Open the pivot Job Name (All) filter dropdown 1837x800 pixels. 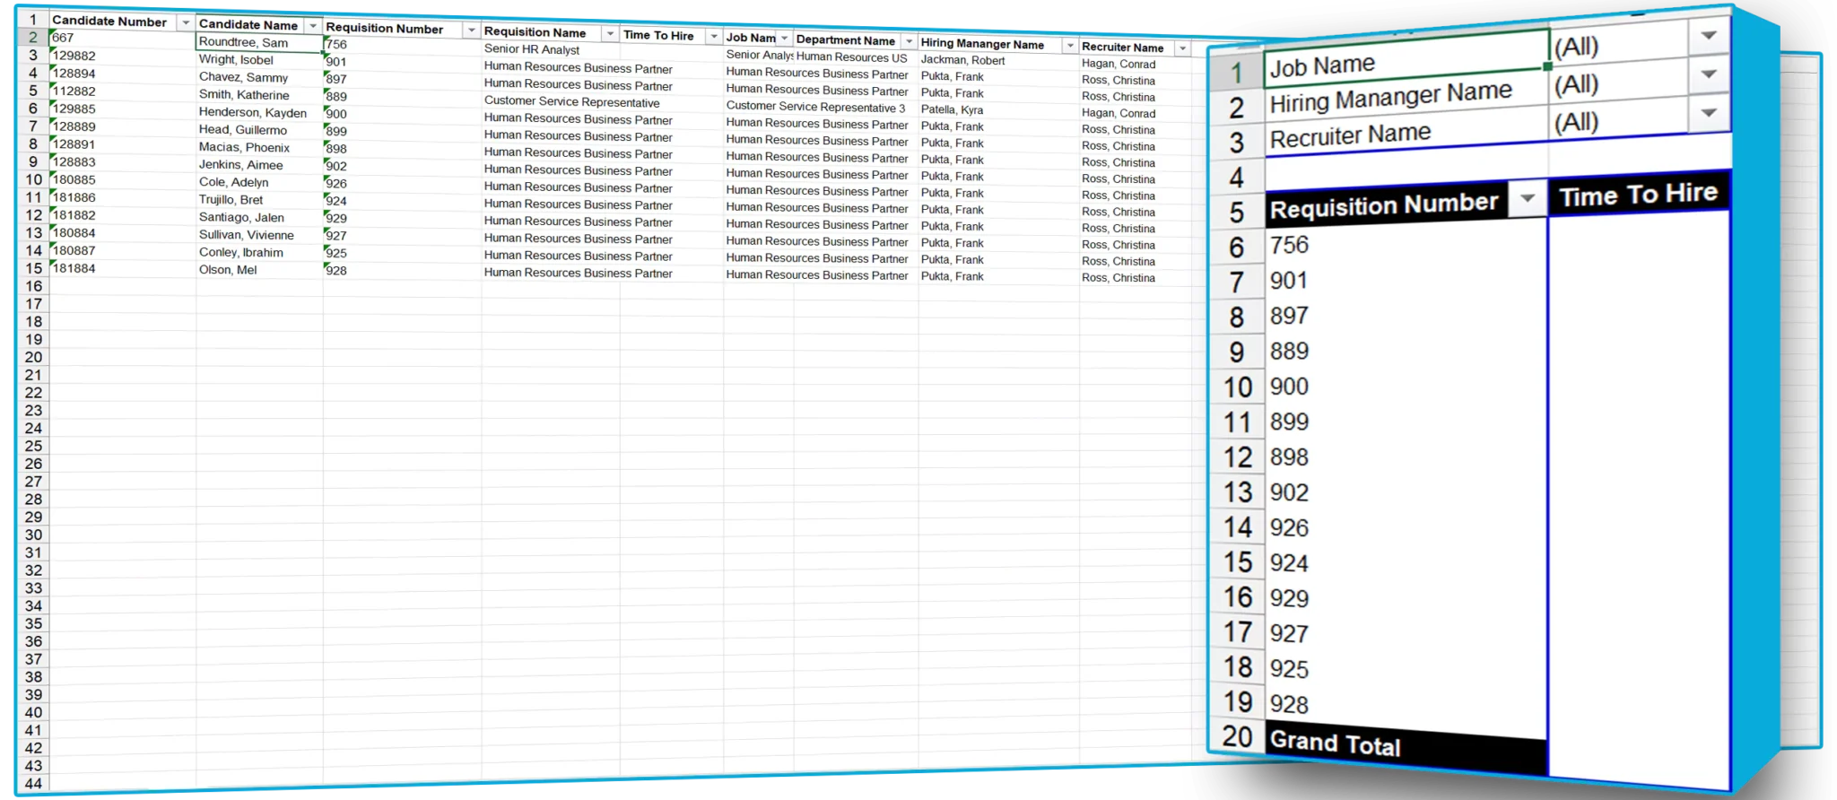[1708, 37]
